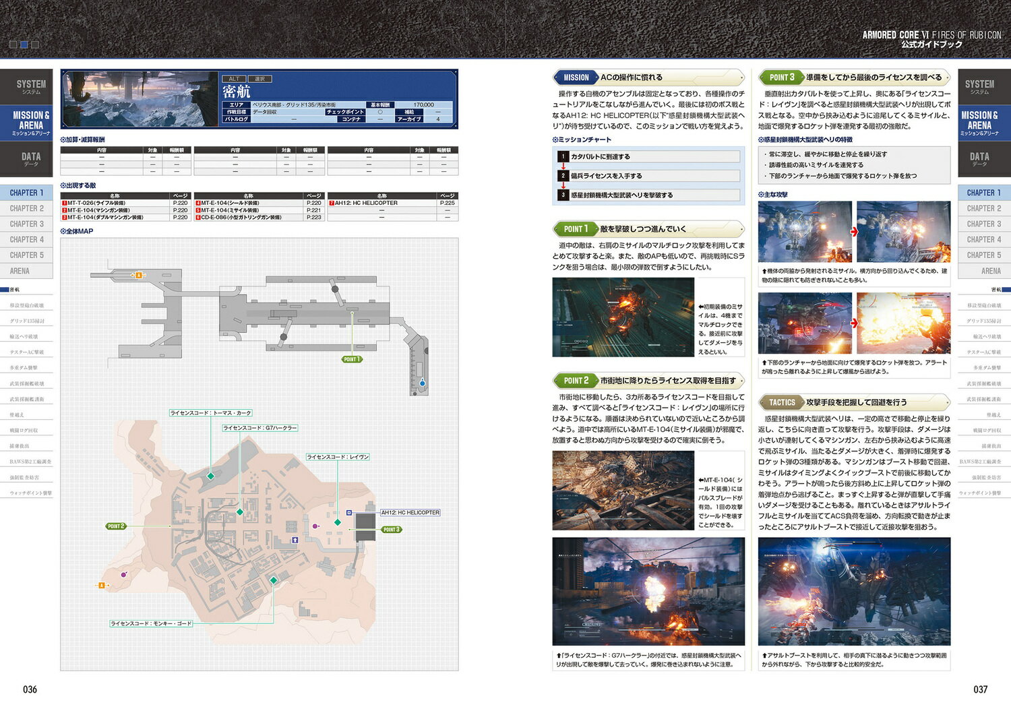
Task: Open the right MISSION & ARENA tab
Action: [984, 123]
